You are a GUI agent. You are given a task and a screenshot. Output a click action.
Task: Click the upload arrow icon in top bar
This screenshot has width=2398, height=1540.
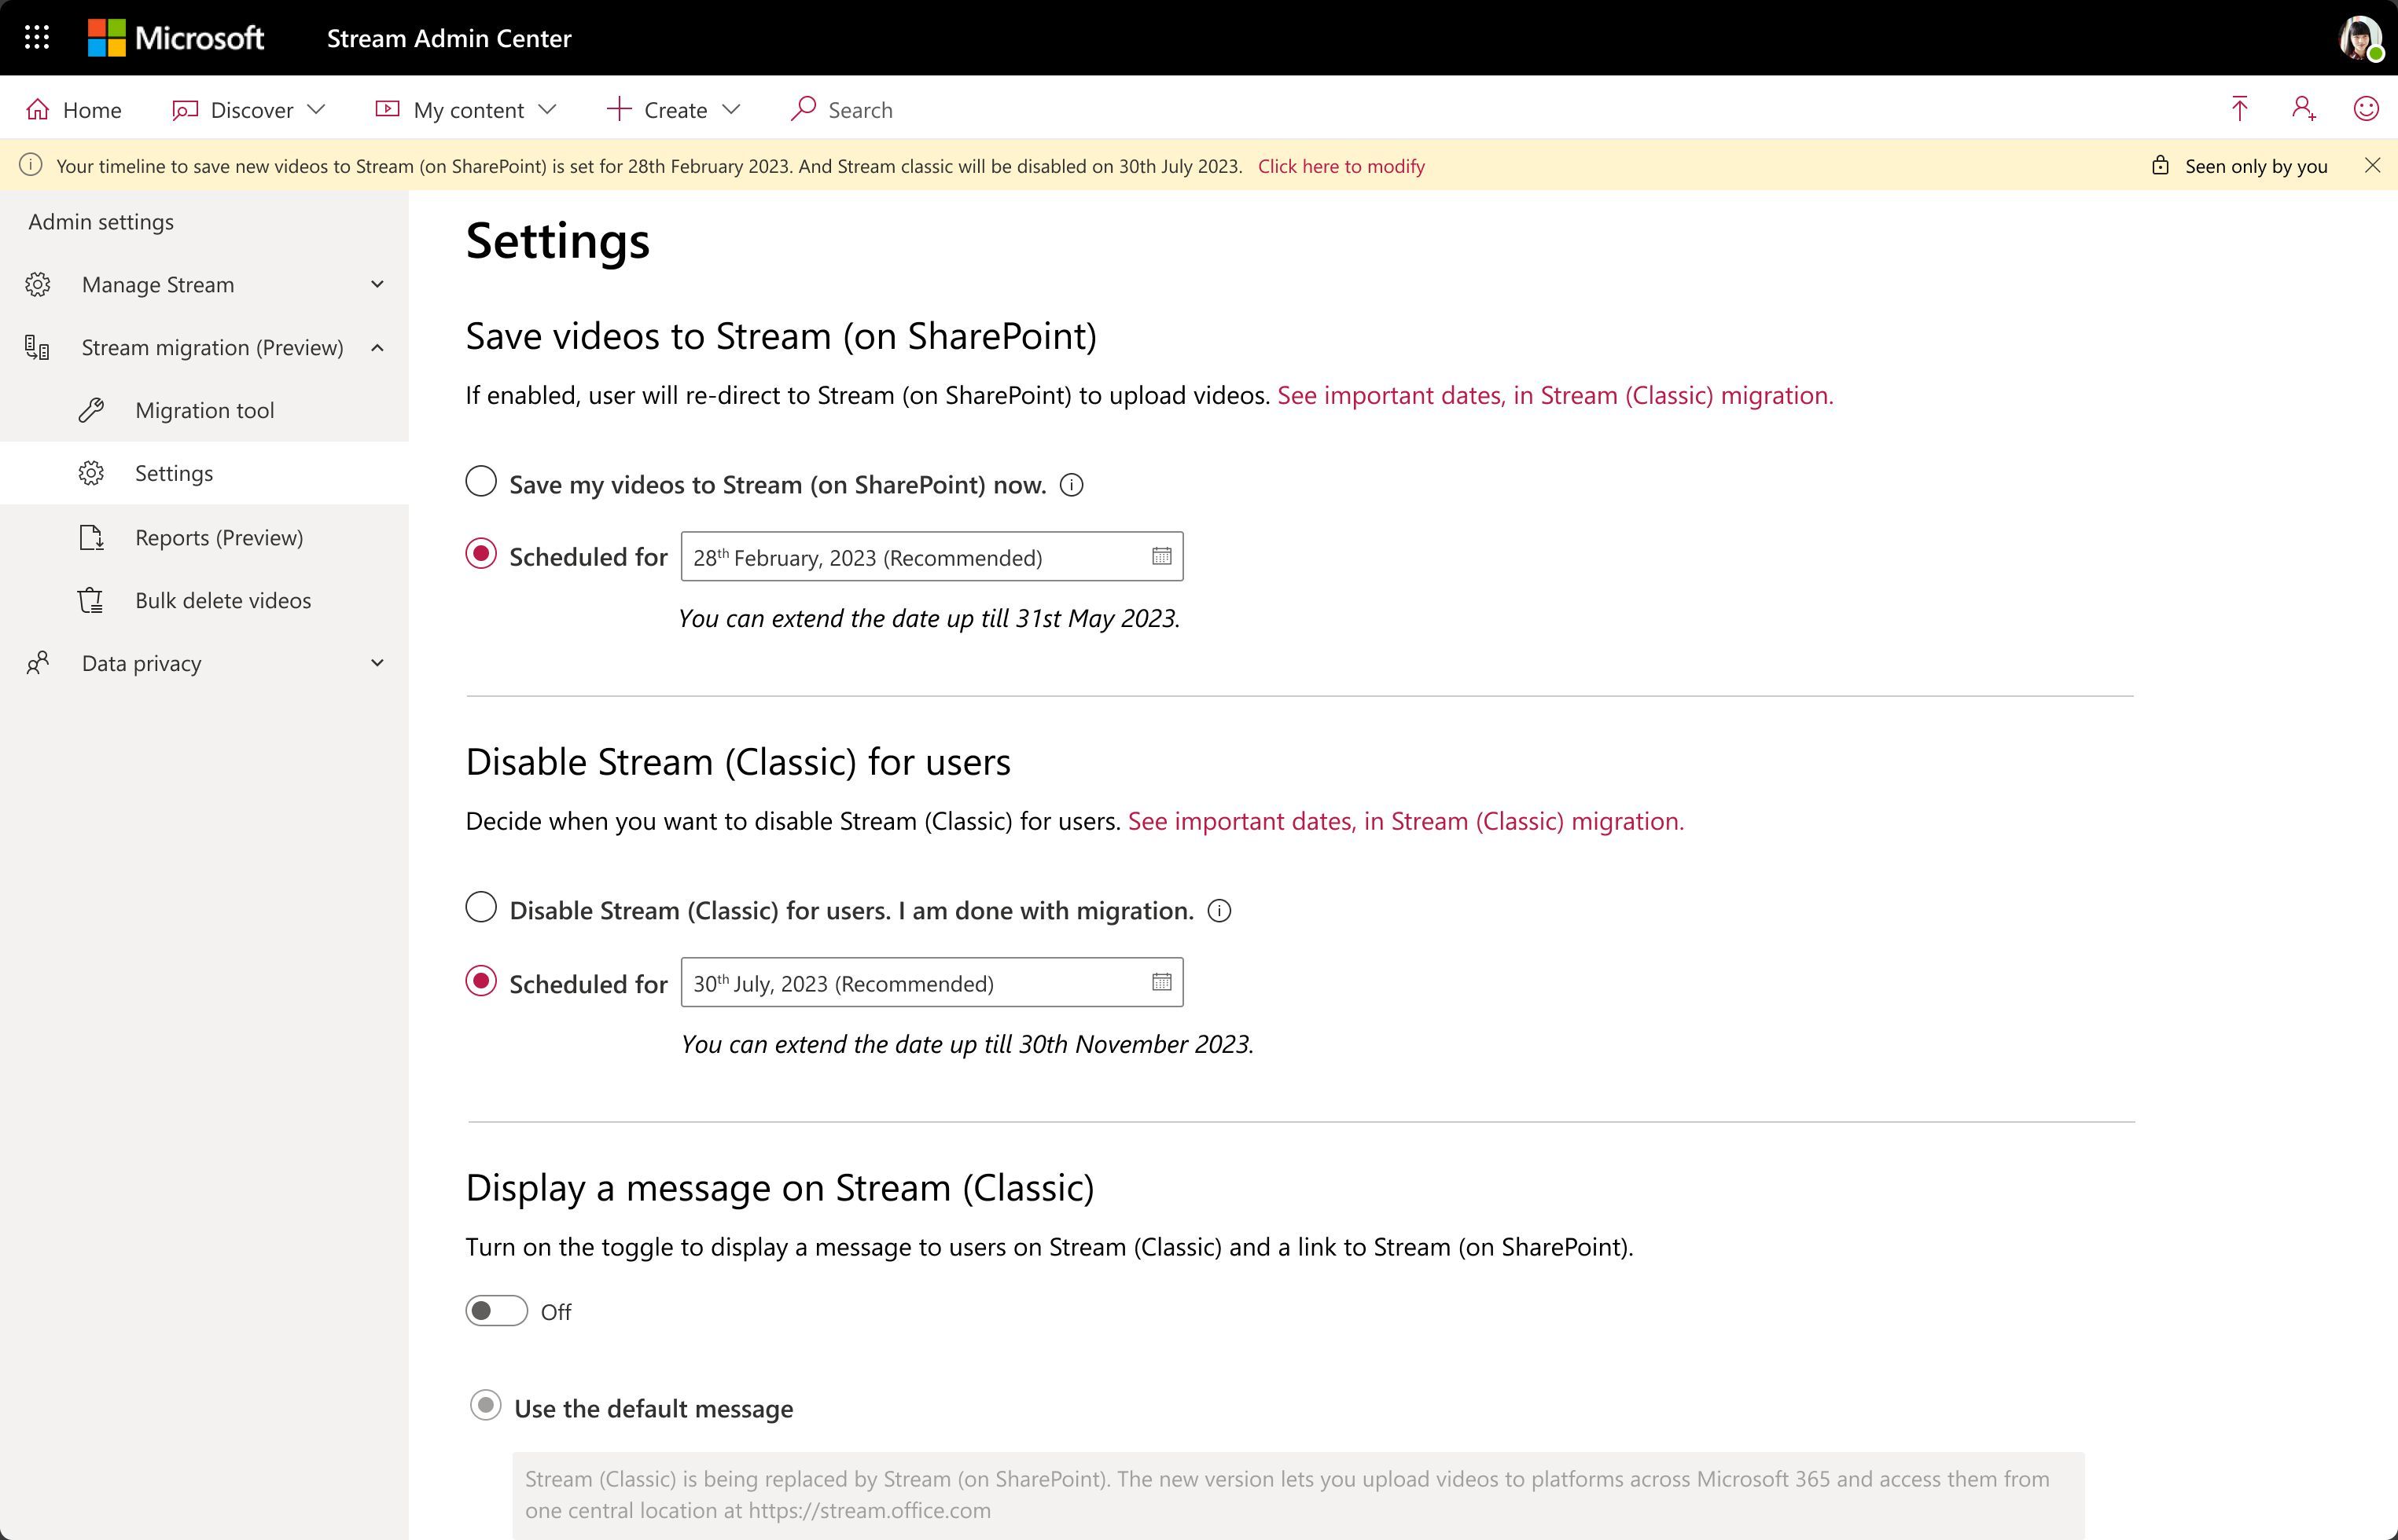coord(2239,109)
